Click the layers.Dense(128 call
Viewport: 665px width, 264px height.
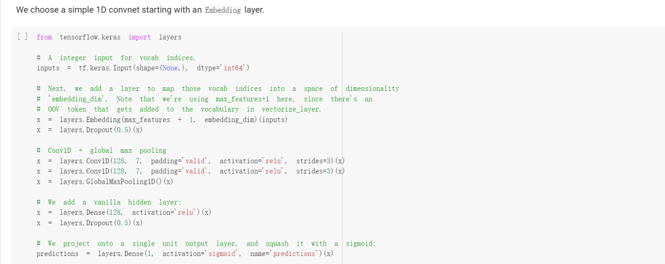pos(91,212)
